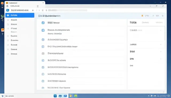Open the dropdown arrow on the top tab
The height and width of the screenshot is (98, 171).
(43, 3)
